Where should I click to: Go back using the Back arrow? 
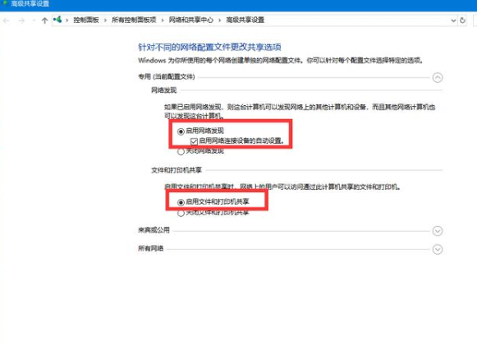(x=6, y=21)
